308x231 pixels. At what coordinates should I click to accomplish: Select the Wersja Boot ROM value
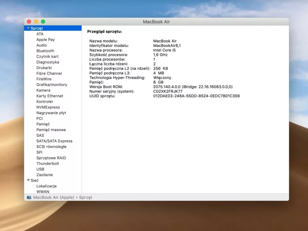[193, 86]
